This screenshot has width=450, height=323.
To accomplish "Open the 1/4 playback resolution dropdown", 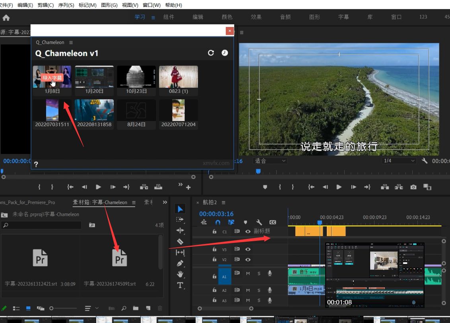I will coord(399,161).
